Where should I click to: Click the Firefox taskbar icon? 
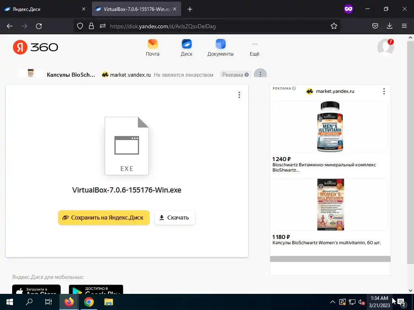(69, 302)
